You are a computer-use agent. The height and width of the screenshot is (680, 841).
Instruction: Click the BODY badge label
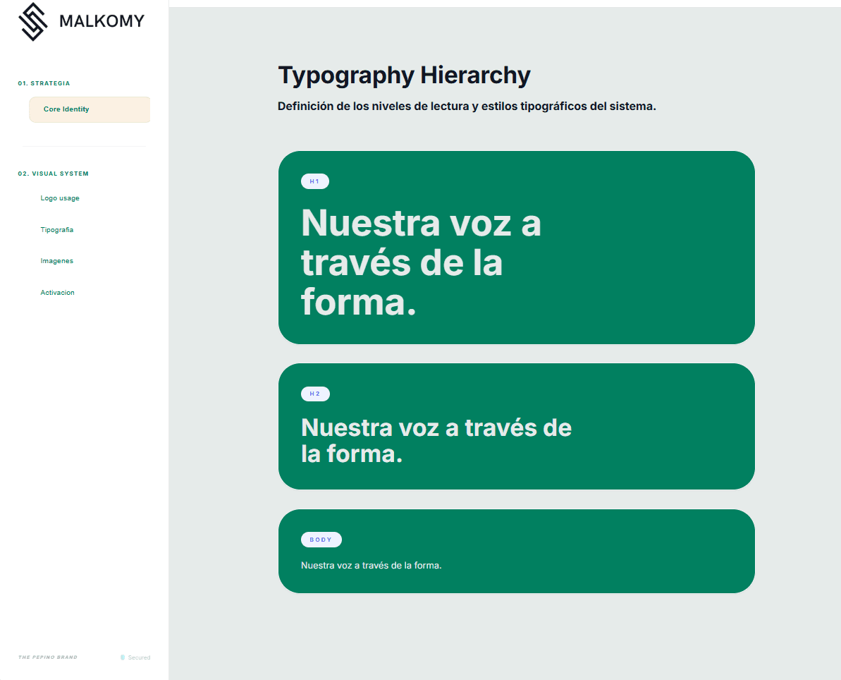tap(321, 540)
